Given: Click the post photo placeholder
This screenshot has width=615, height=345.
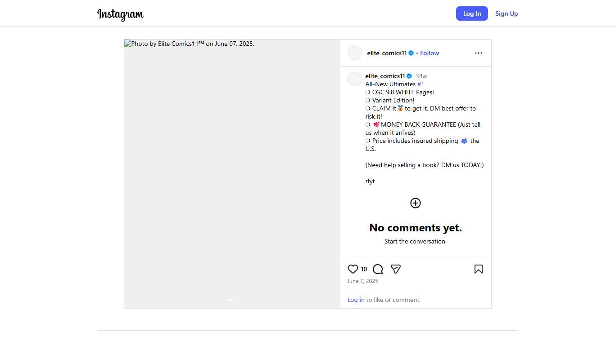Looking at the screenshot, I should click(232, 174).
